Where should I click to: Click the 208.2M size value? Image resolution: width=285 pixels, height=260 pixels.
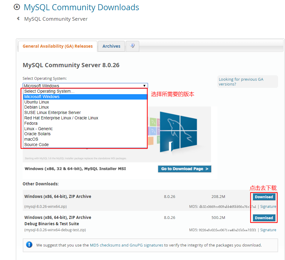(x=218, y=197)
